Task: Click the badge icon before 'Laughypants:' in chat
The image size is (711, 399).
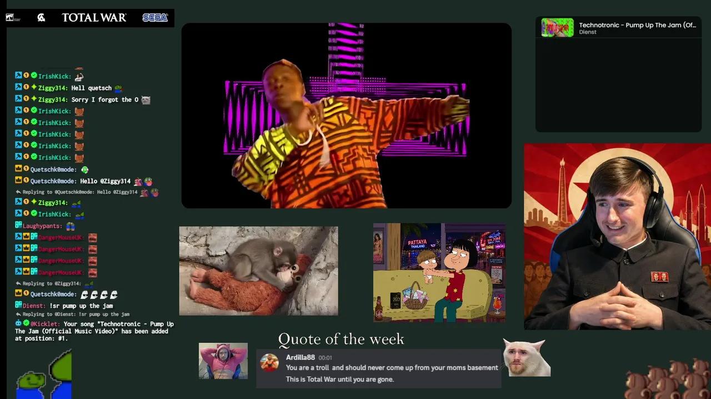Action: tap(18, 226)
